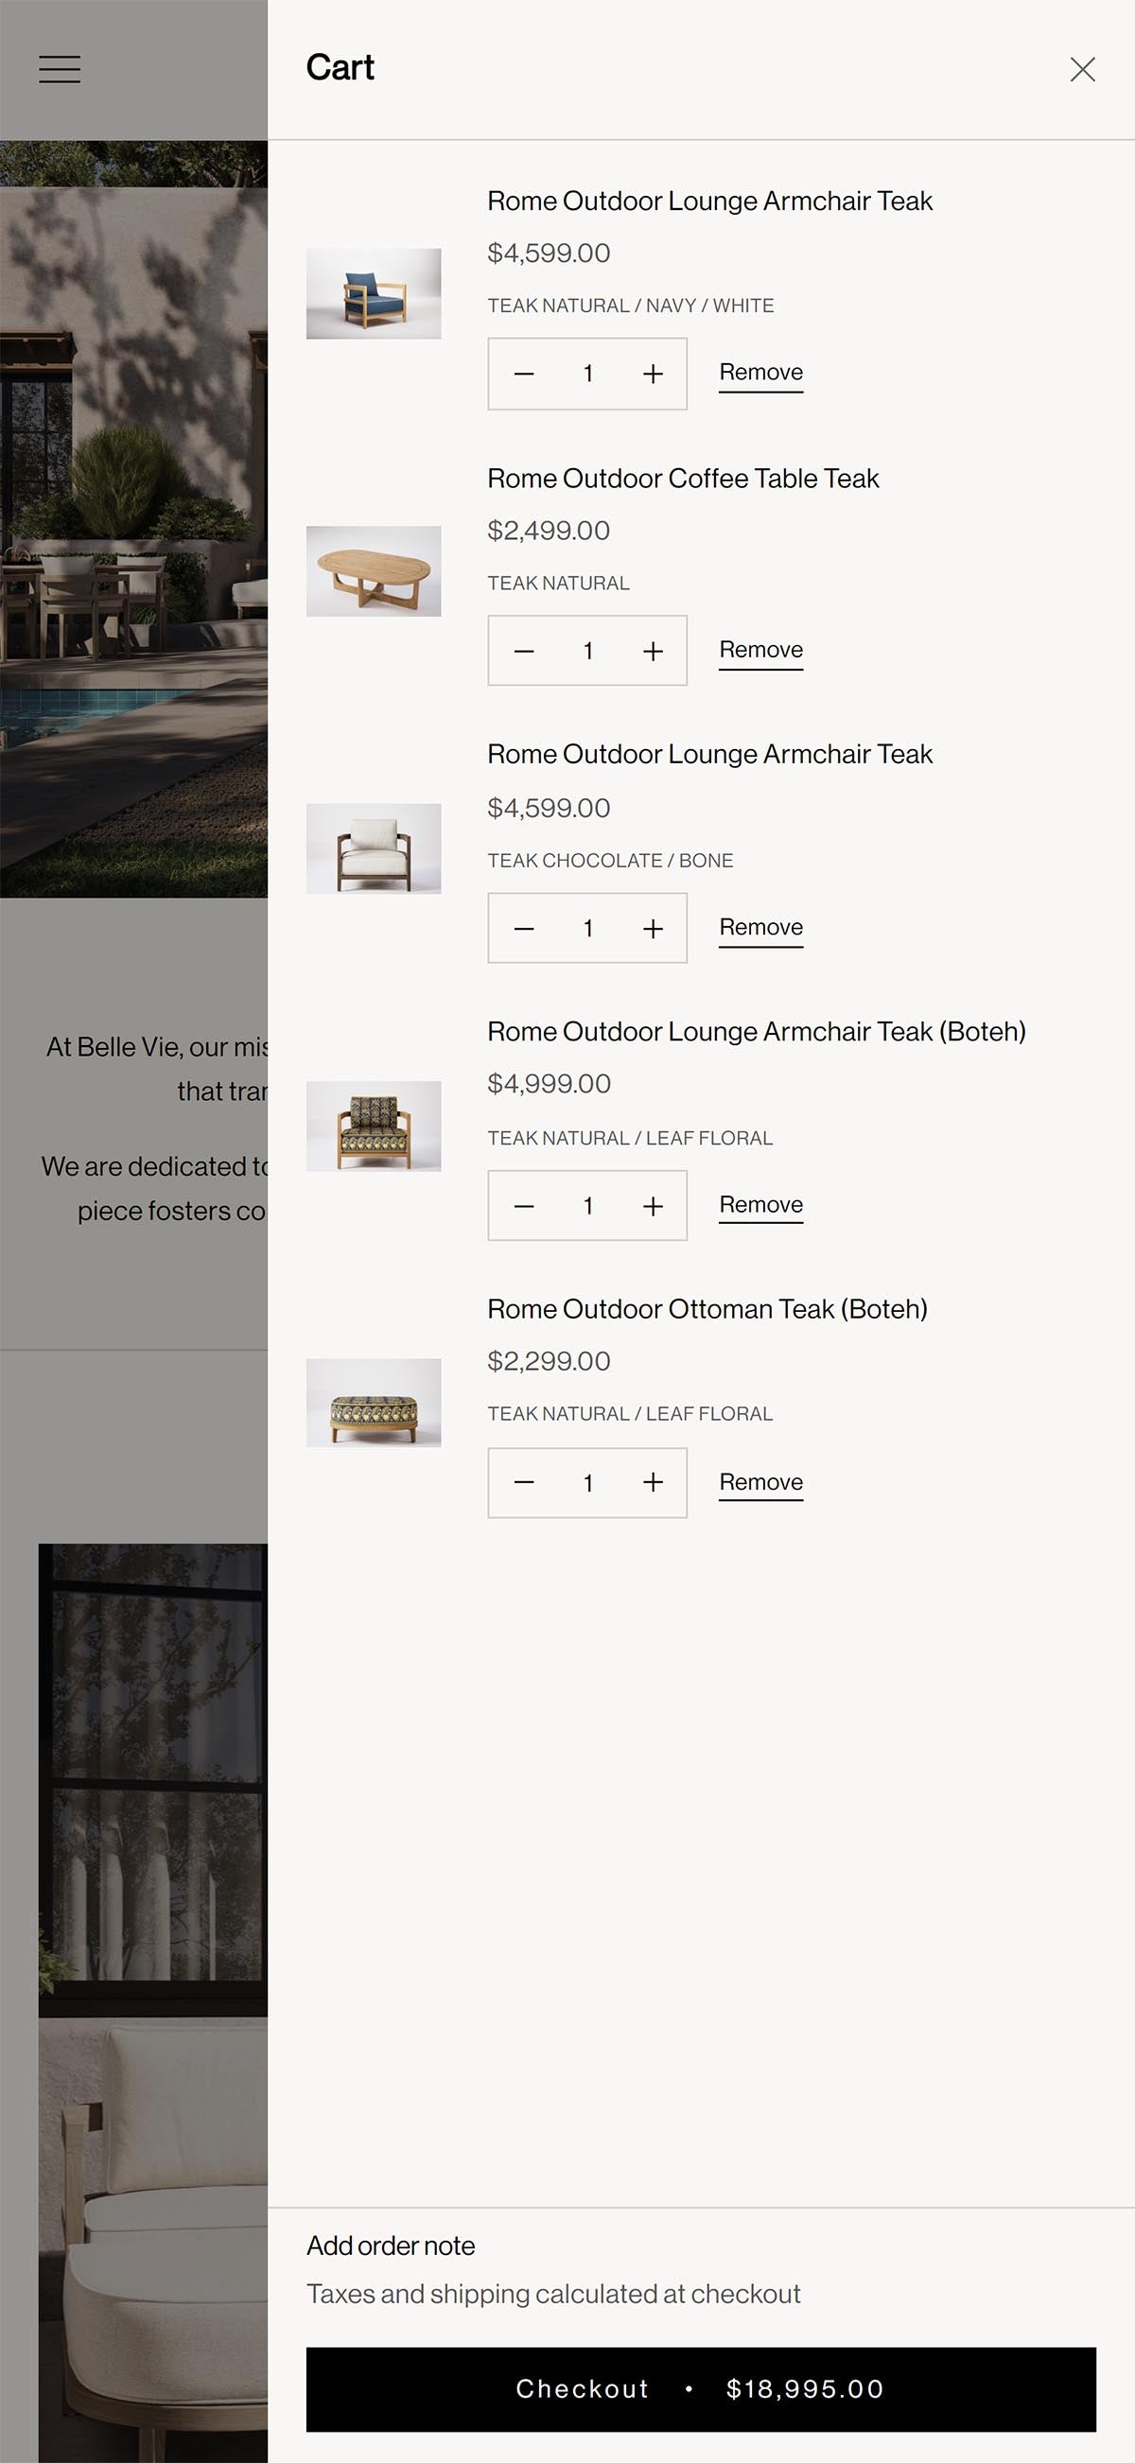Image resolution: width=1135 pixels, height=2463 pixels.
Task: Open the coffee table product thumbnail
Action: [x=373, y=570]
